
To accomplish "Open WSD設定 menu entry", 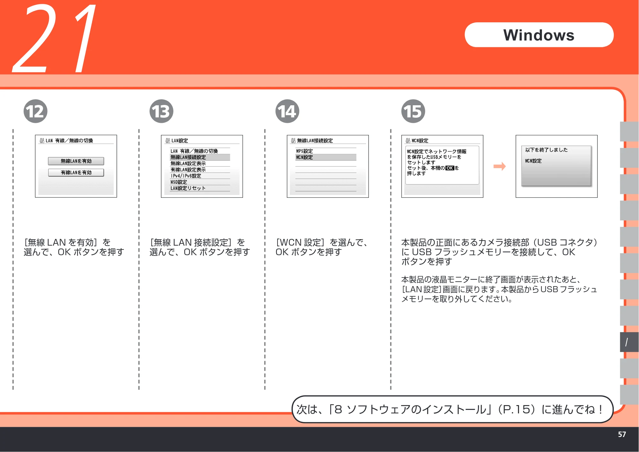I will [200, 182].
